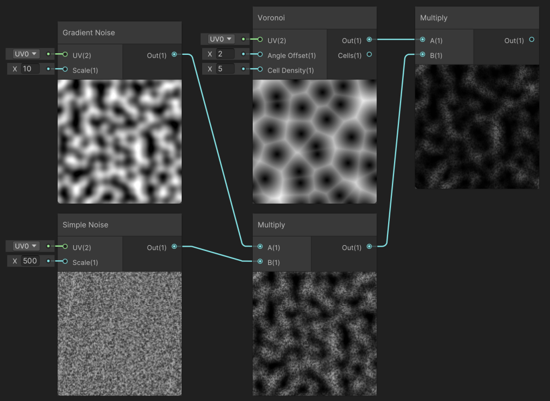Click Simple Noise scale field showing 500

[x=30, y=261]
